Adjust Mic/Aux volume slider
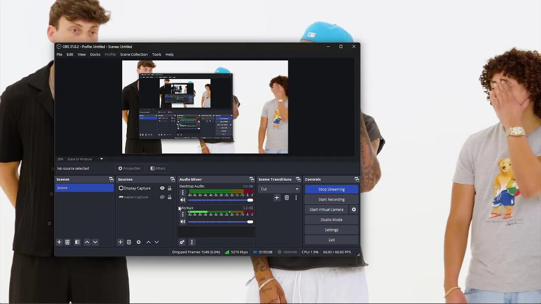541x304 pixels. pos(220,222)
